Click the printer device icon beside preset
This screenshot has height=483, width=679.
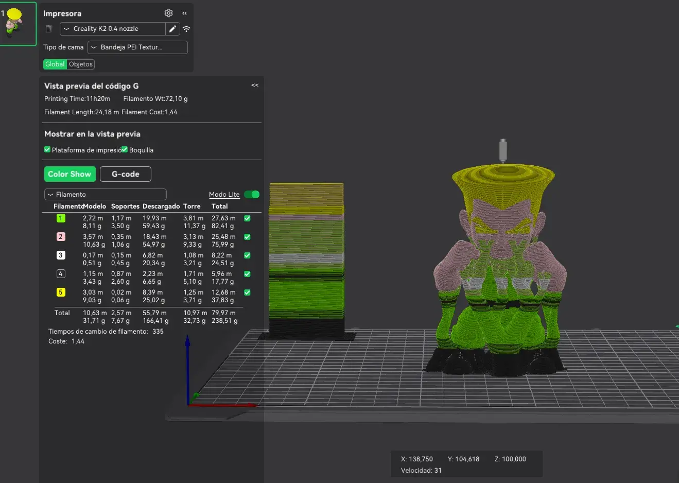(49, 29)
